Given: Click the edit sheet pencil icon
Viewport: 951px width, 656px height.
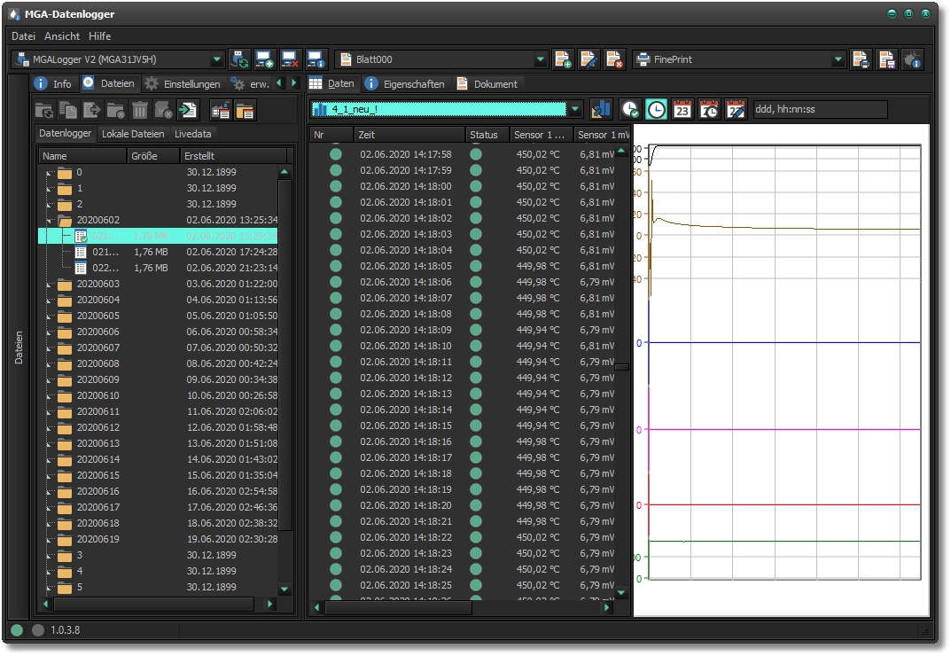Looking at the screenshot, I should [589, 59].
